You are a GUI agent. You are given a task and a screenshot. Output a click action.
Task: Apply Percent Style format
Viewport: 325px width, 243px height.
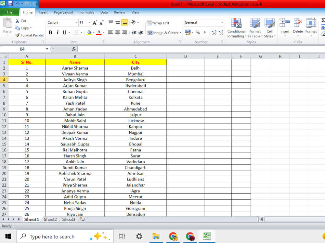click(x=198, y=32)
